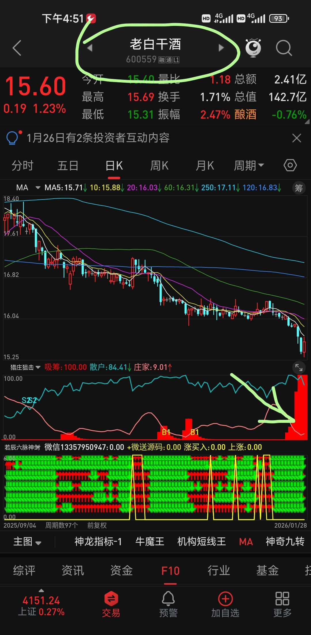Open the F10 tab
The width and height of the screenshot is (311, 635).
click(x=170, y=571)
